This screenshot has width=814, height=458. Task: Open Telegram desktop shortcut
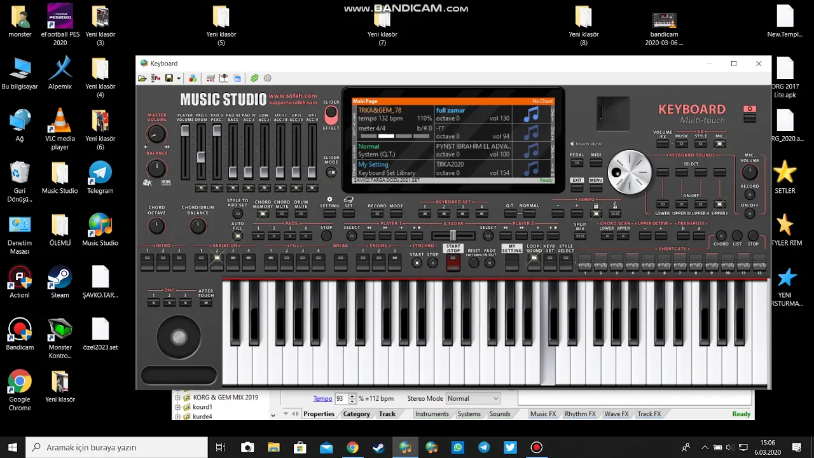(x=100, y=177)
